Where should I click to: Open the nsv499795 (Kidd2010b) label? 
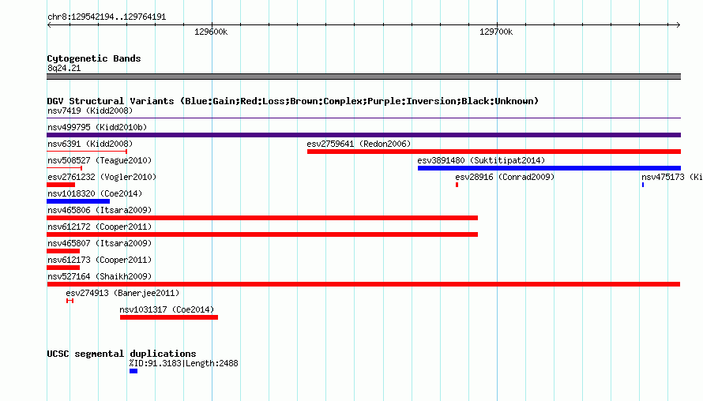[x=97, y=127]
